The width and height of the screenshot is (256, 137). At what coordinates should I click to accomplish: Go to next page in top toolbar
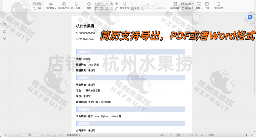click(159, 3)
